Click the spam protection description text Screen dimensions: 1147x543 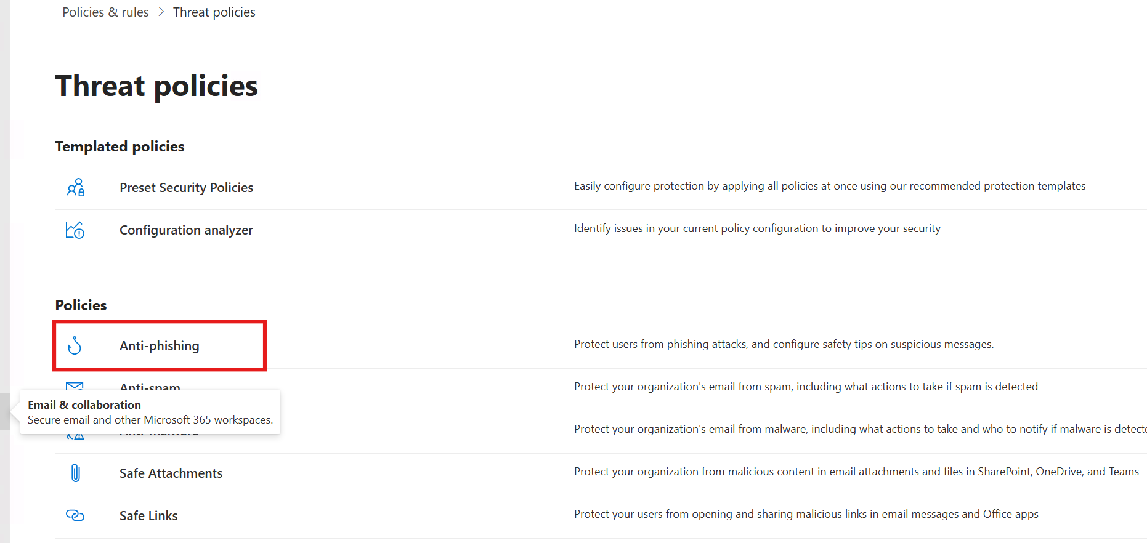pyautogui.click(x=806, y=387)
